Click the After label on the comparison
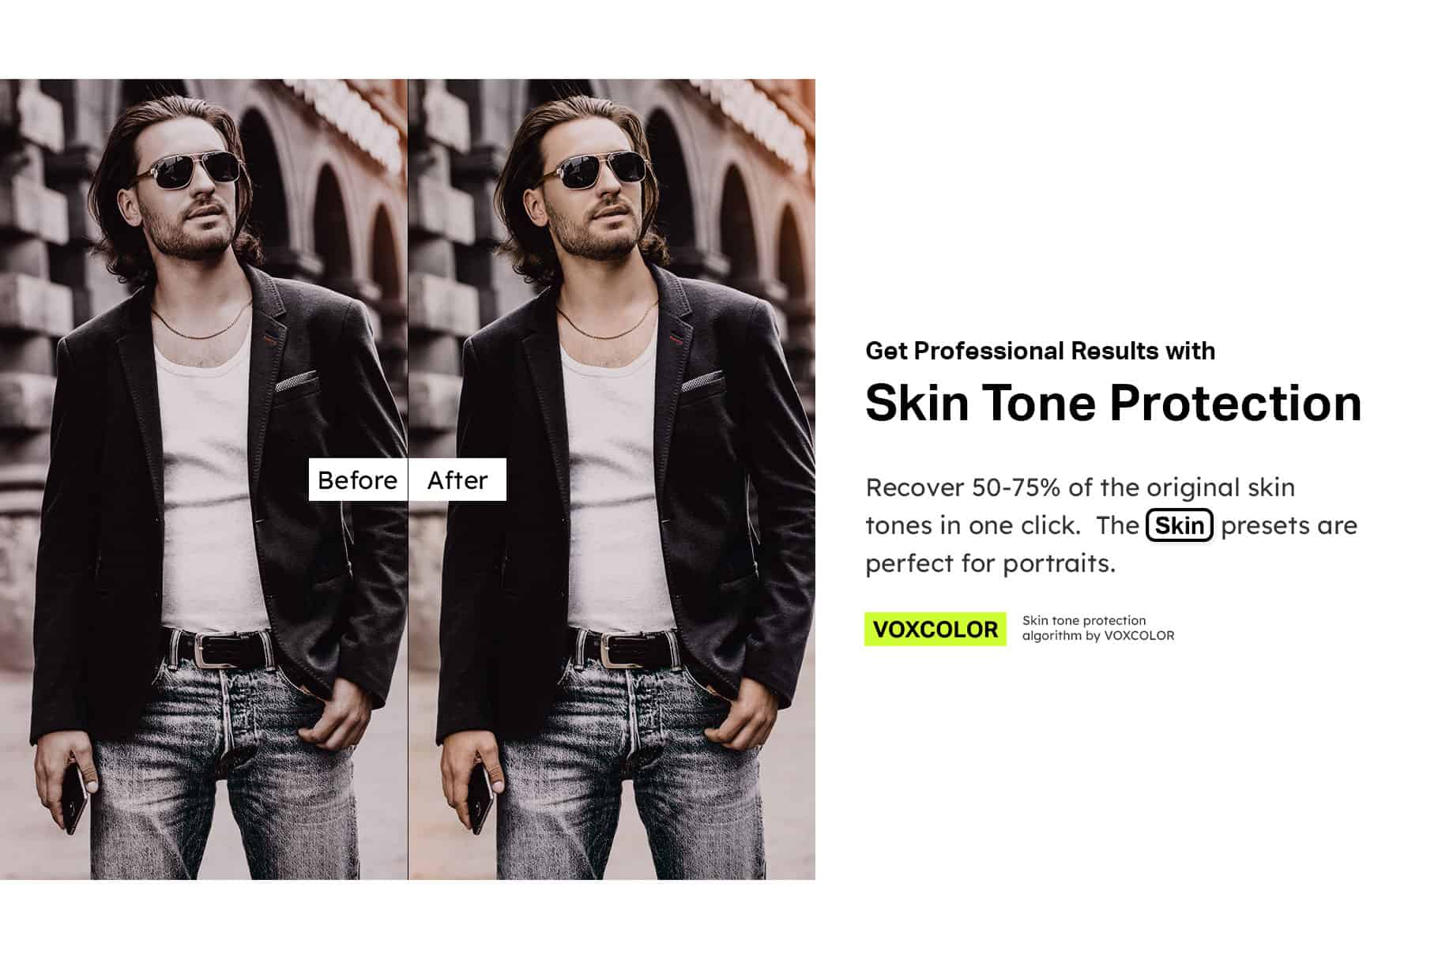The width and height of the screenshot is (1438, 959). pos(457,479)
